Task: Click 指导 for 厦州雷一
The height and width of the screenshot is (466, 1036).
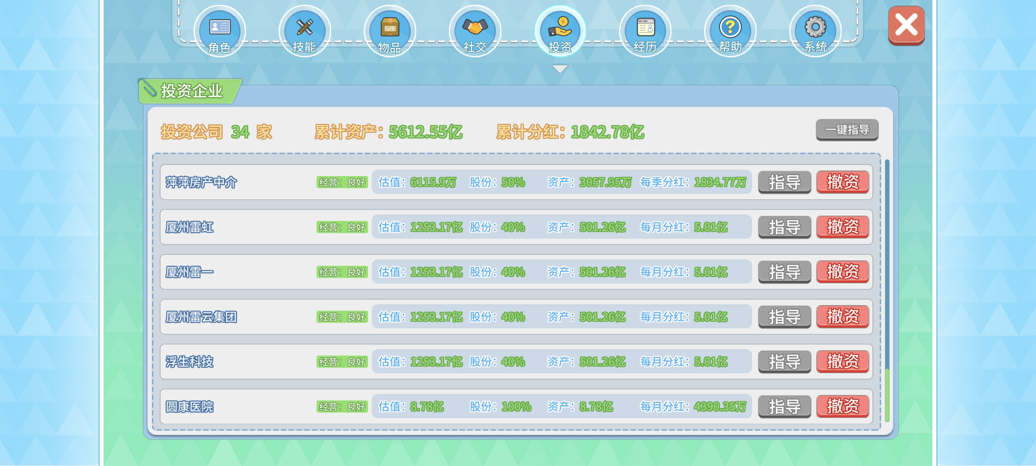Action: [x=785, y=272]
